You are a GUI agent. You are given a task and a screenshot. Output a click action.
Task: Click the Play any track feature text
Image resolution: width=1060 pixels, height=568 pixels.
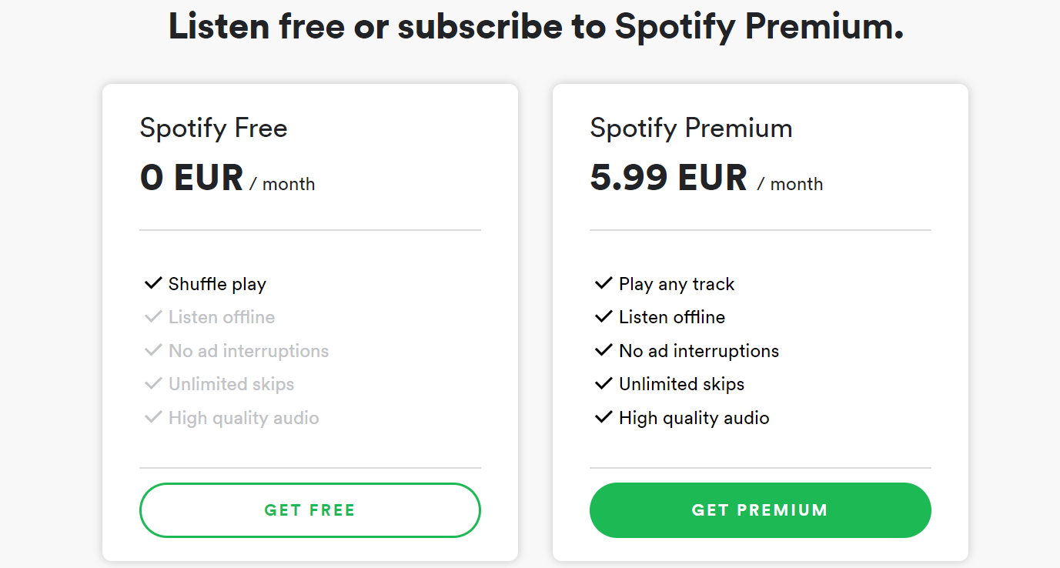tap(677, 284)
